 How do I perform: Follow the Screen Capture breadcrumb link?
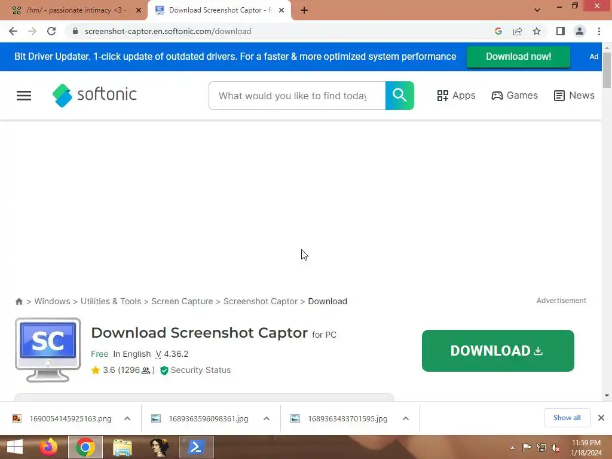182,301
